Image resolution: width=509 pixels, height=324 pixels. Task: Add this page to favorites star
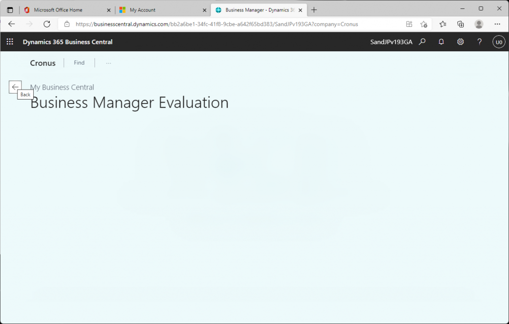click(424, 24)
